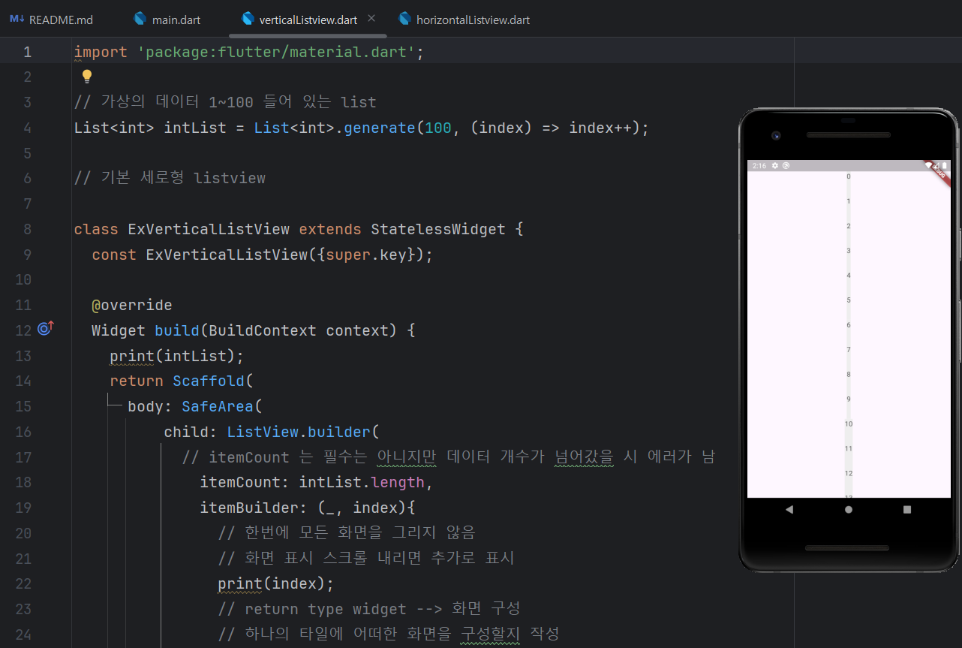
Task: Click the generate method call on line 4
Action: [x=380, y=128]
